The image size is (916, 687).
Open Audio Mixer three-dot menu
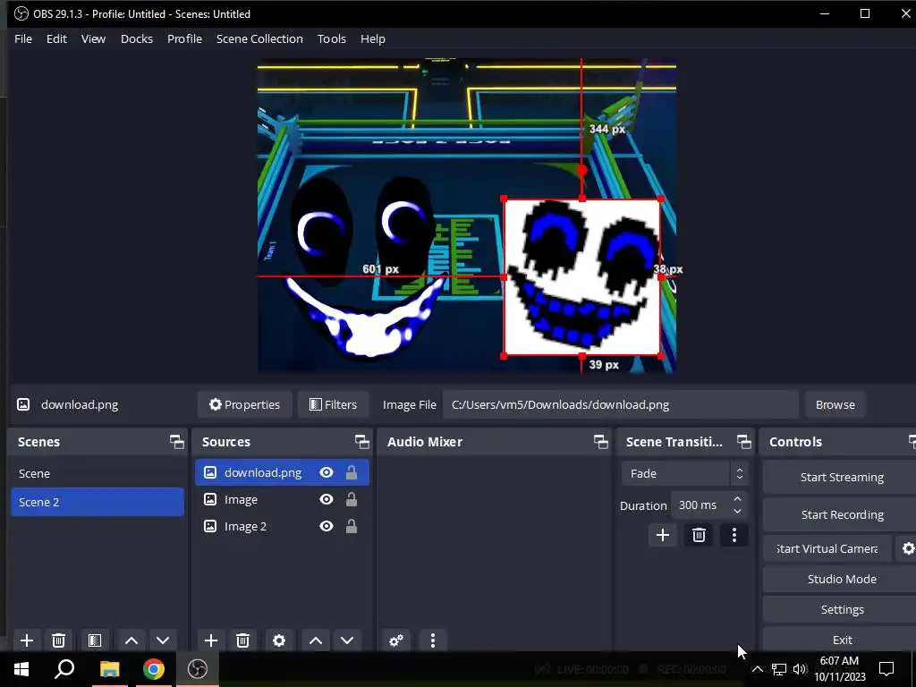coord(433,640)
